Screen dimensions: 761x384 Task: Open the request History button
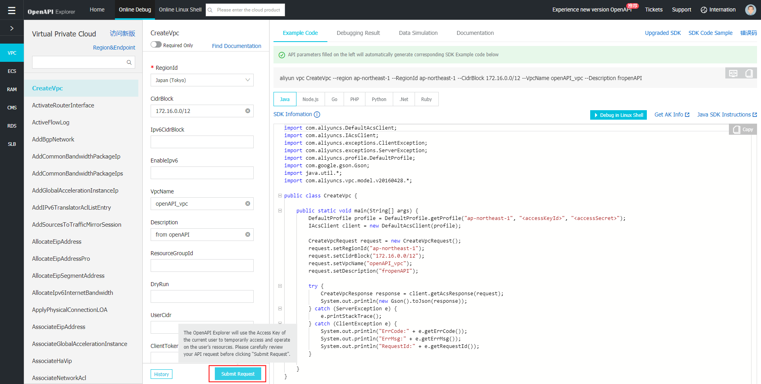[161, 374]
